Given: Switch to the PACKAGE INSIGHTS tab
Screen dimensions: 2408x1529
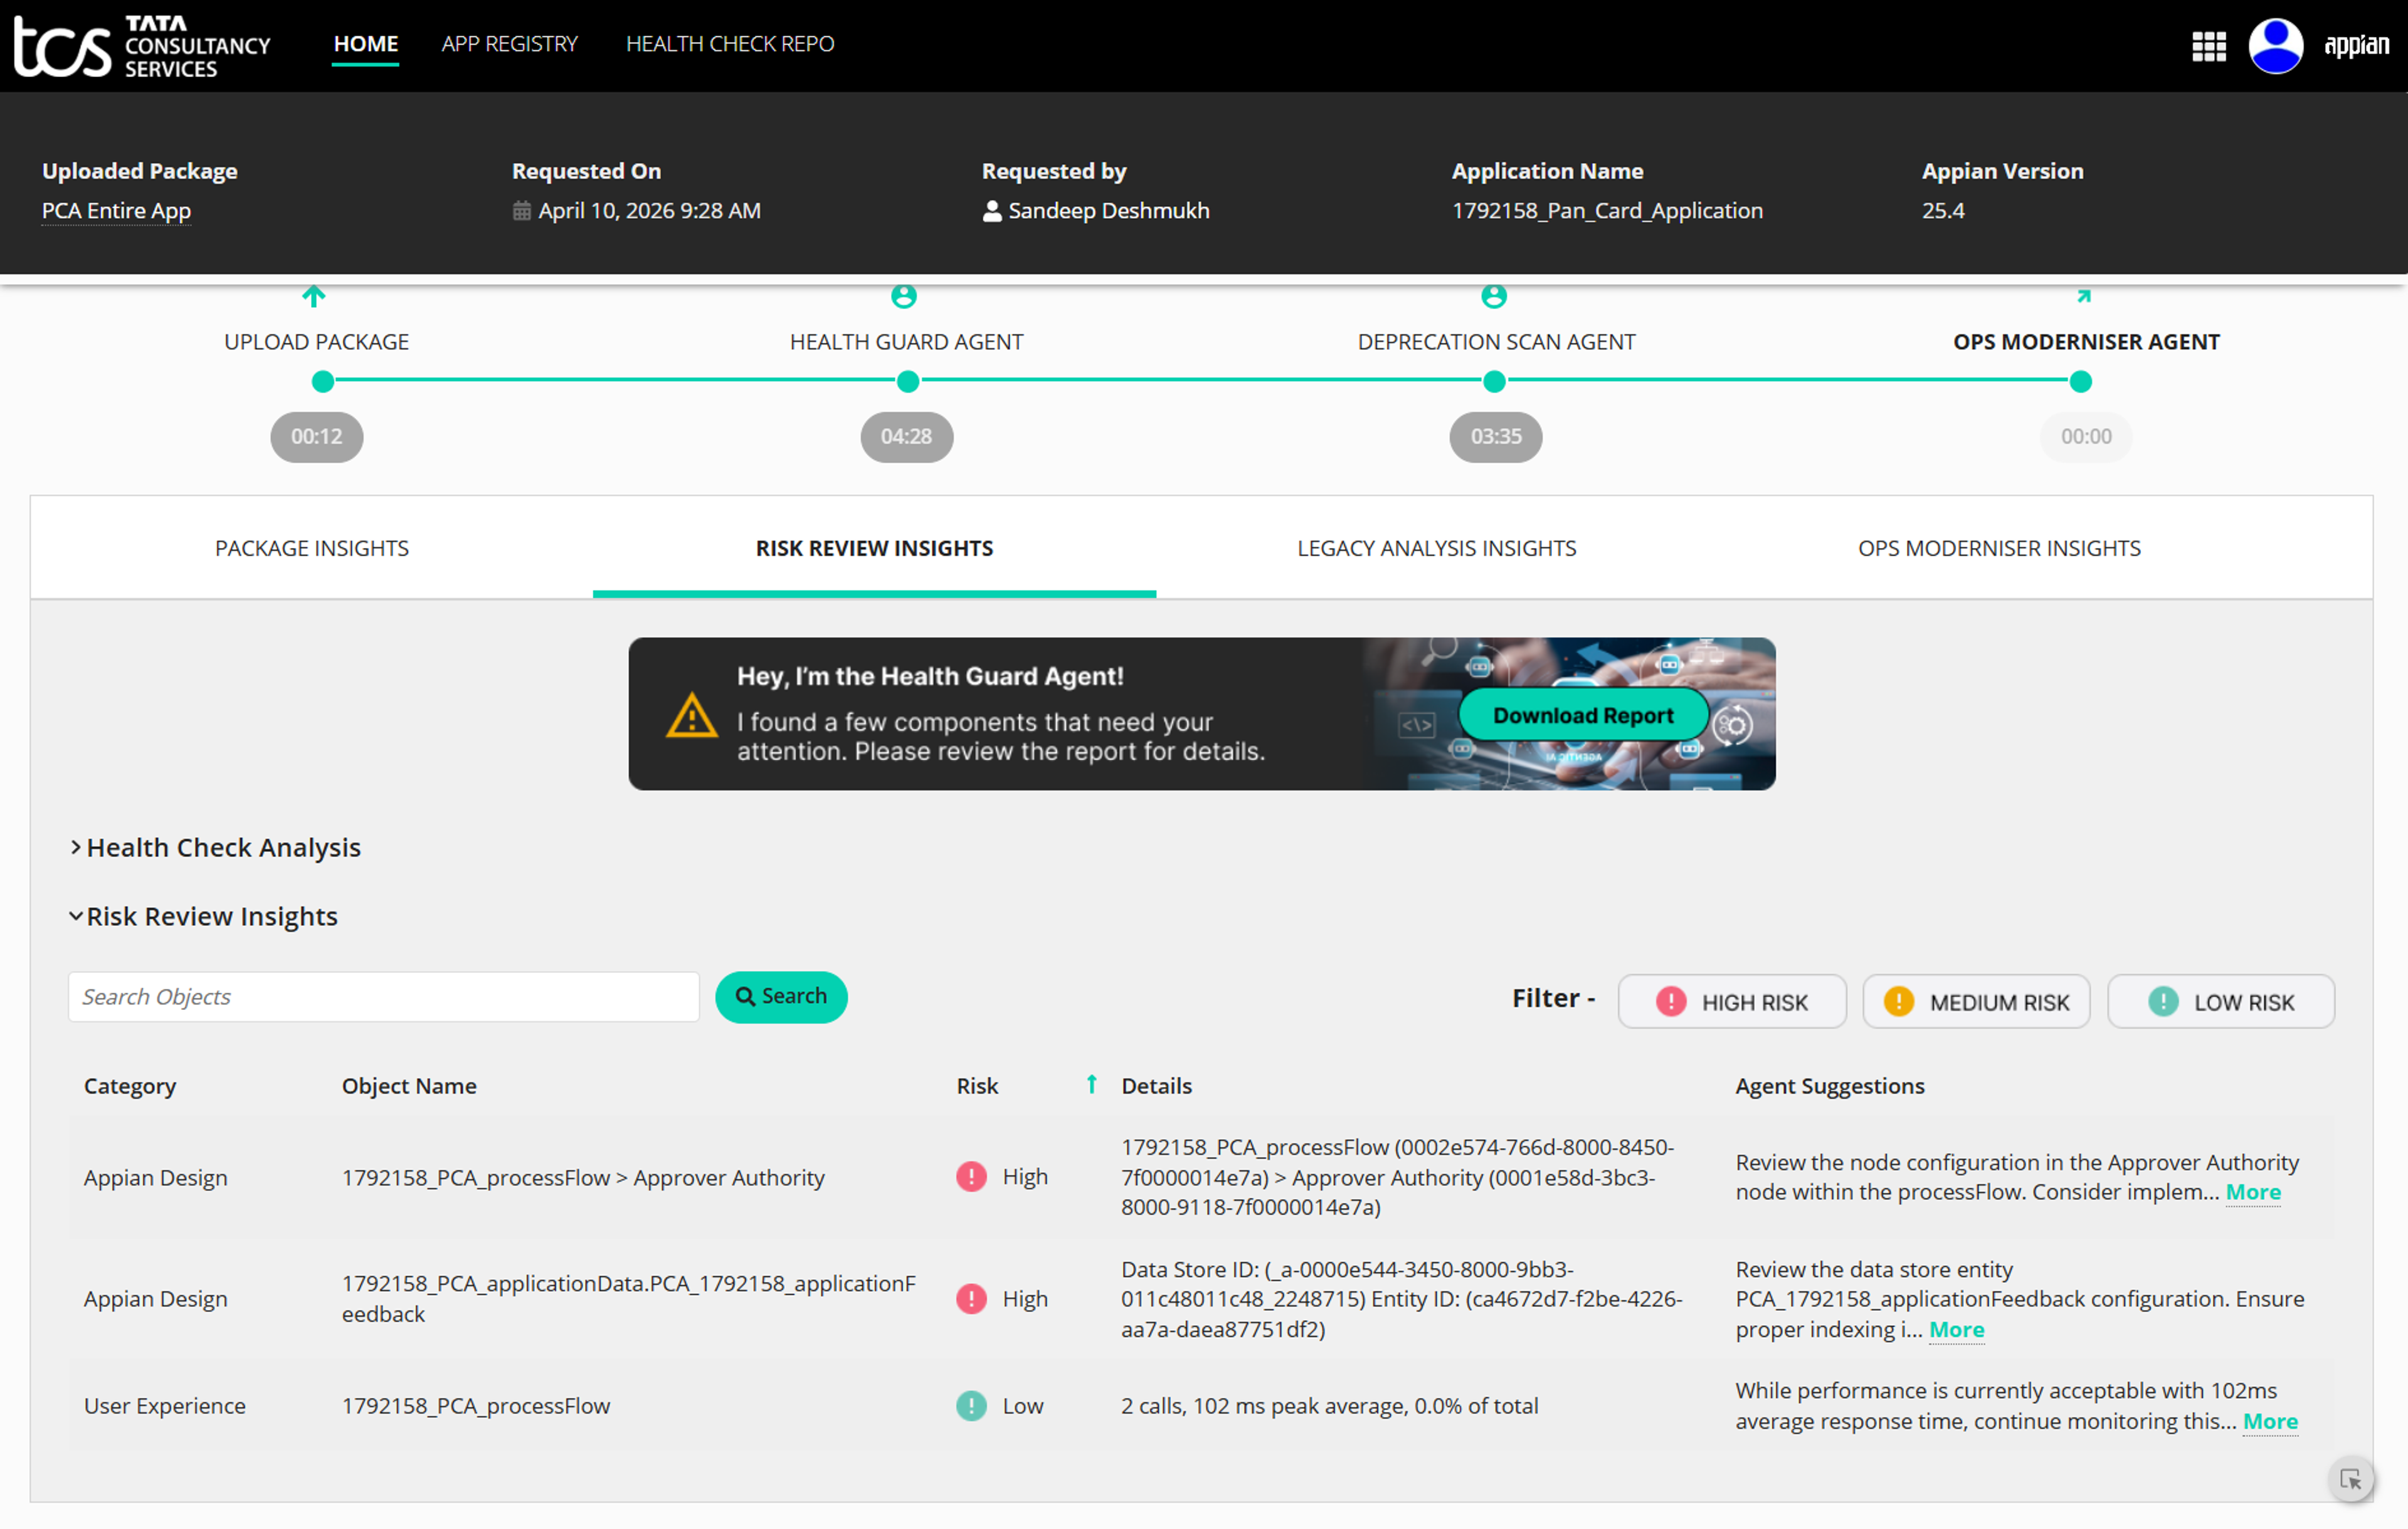Looking at the screenshot, I should coord(312,548).
